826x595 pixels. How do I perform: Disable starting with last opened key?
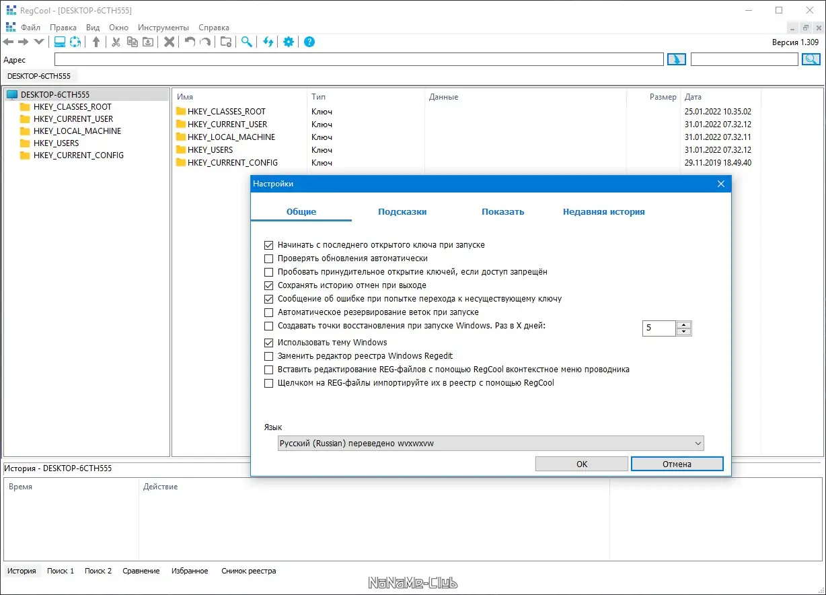(269, 245)
